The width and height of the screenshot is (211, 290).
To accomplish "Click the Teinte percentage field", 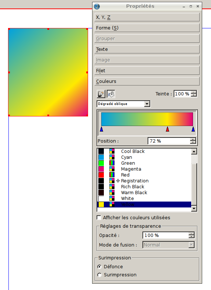I will [x=182, y=94].
